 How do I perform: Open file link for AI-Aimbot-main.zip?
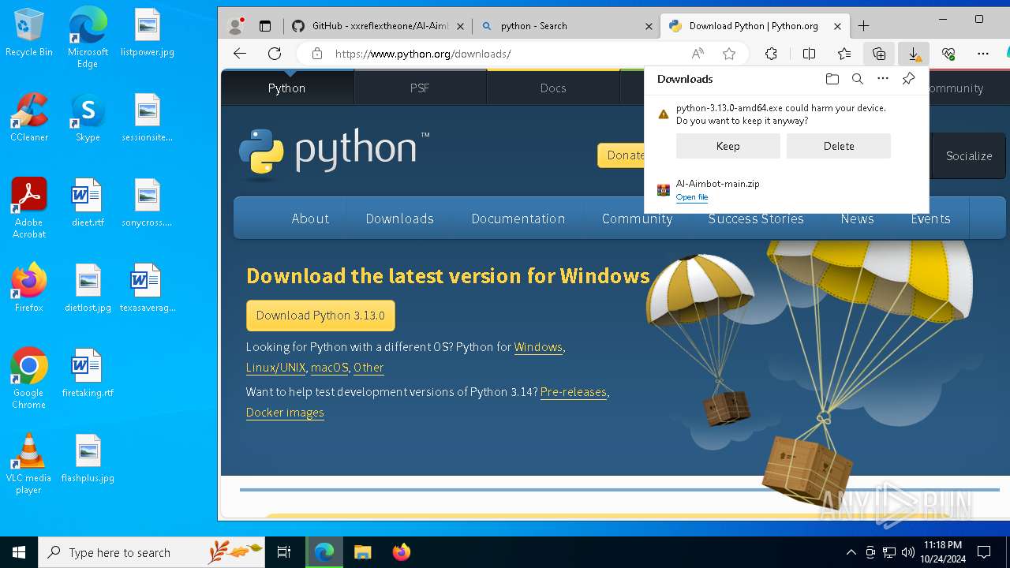692,197
